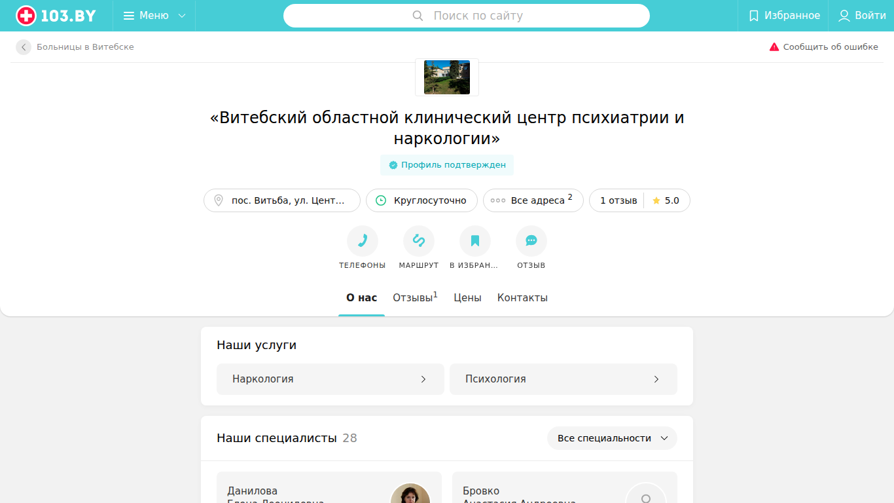Switch to the Отзывы tab
This screenshot has width=894, height=503.
click(x=415, y=298)
